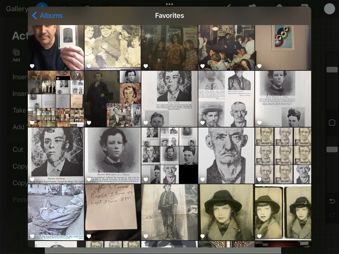339x254 pixels.
Task: Select single close-up old man face
Action: (226, 156)
